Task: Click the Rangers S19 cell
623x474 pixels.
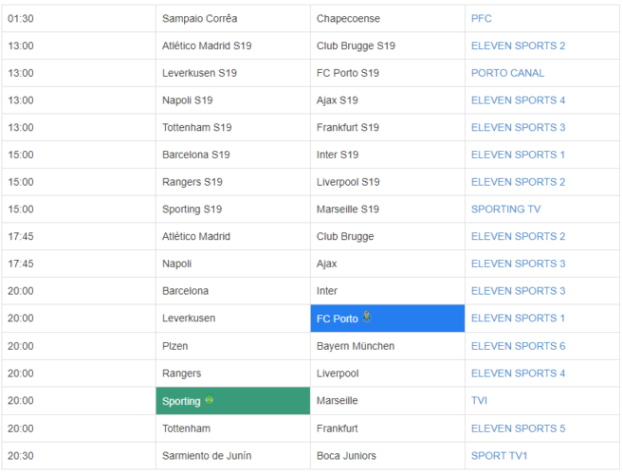Action: (233, 182)
